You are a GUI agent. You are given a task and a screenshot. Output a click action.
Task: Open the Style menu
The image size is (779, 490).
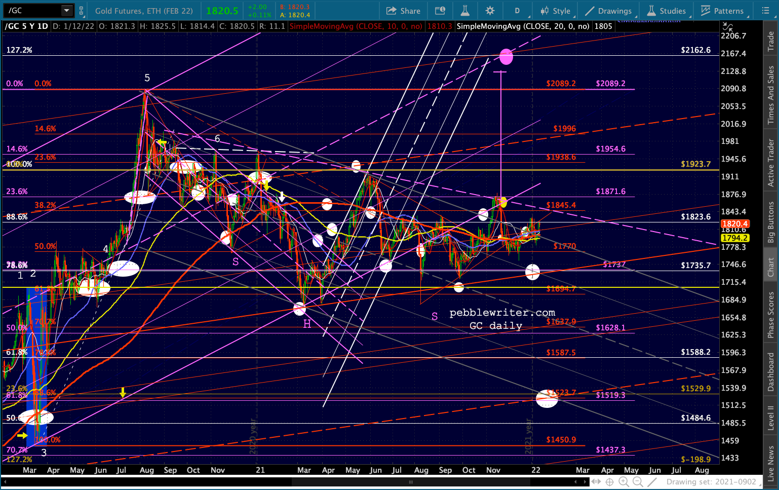click(x=556, y=11)
